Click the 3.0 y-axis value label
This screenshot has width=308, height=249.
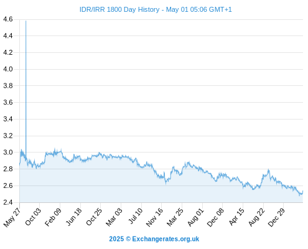(7, 153)
